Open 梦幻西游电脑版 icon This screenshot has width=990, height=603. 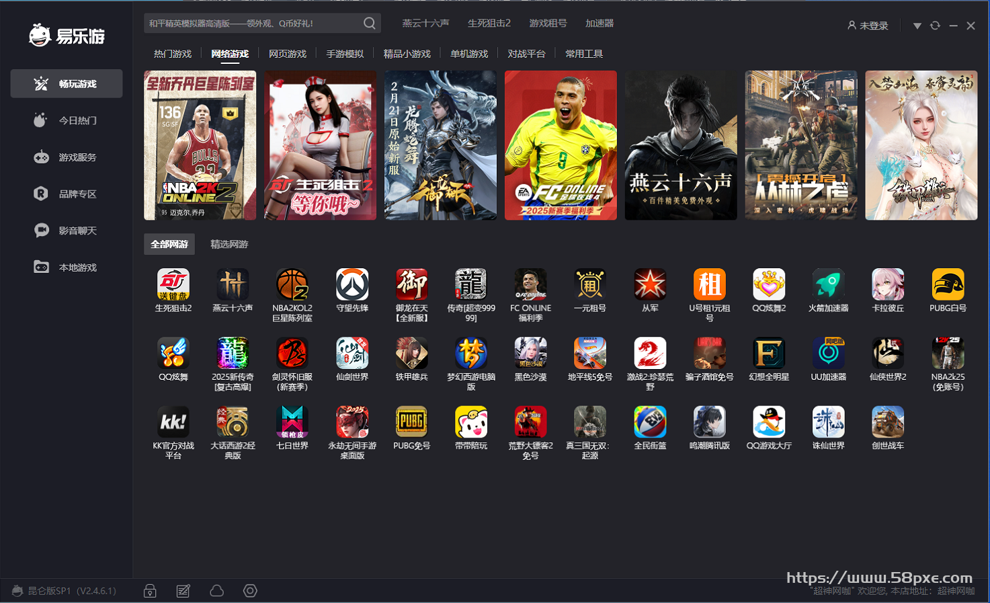coord(471,353)
